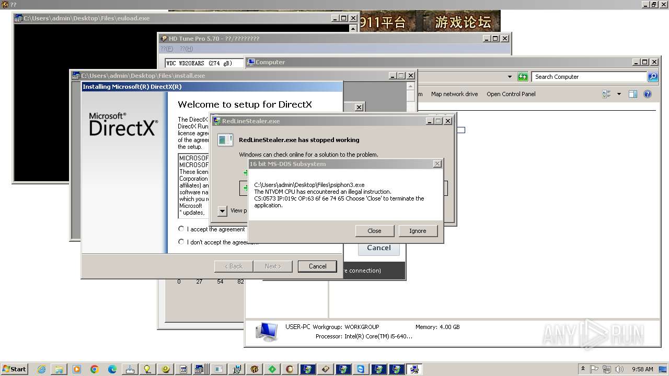Open Microsoft Edge from the taskbar
Screen dimensions: 669x376
click(x=112, y=369)
